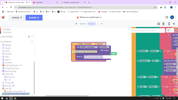
Task: Go back with the screen left arrow
Action: [x=76, y=24]
